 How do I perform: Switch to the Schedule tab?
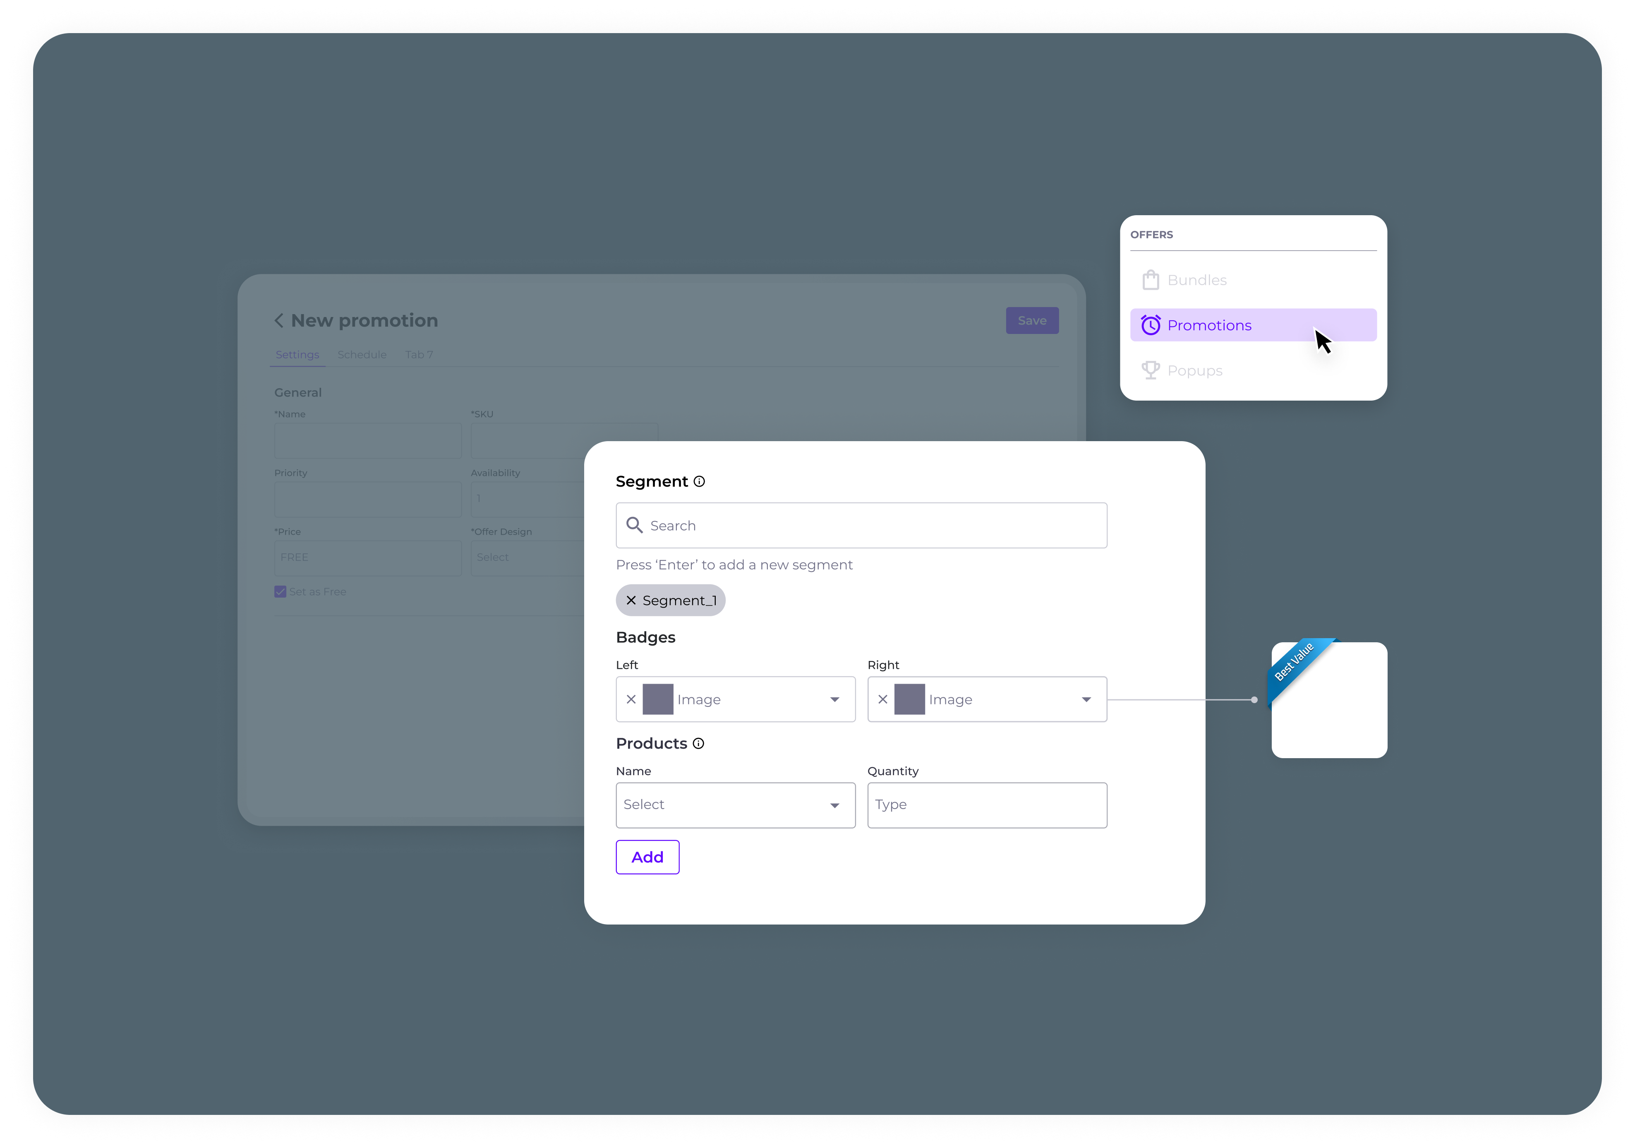tap(362, 355)
